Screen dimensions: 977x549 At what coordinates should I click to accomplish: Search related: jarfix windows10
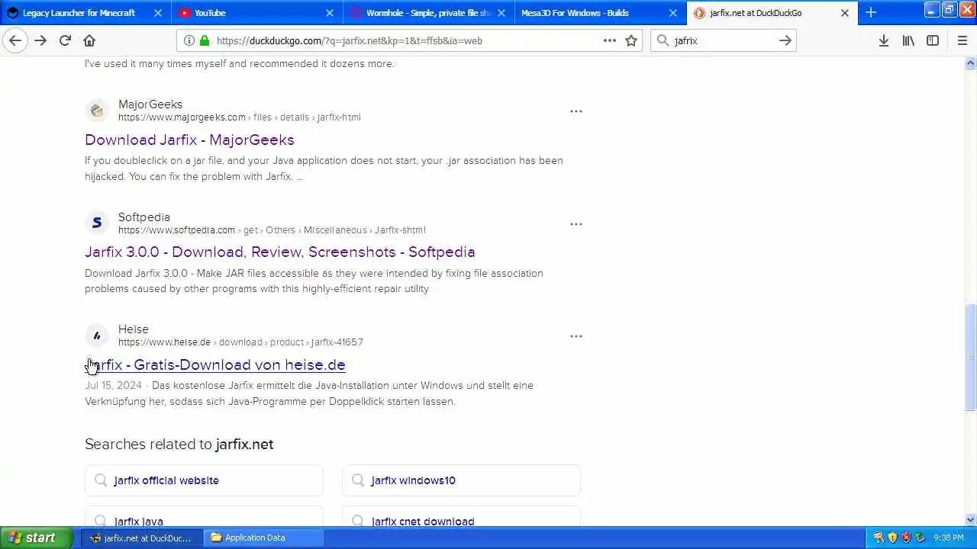tap(461, 480)
